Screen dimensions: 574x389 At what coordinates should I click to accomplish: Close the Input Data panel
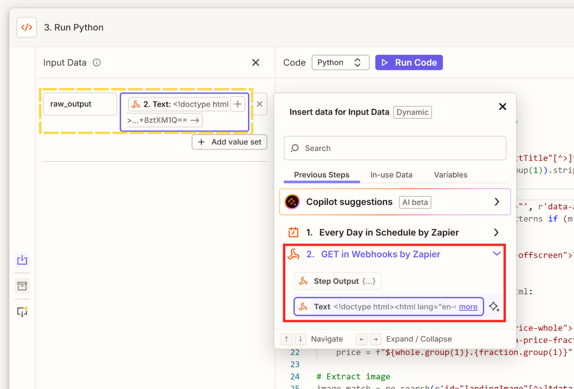pos(255,63)
